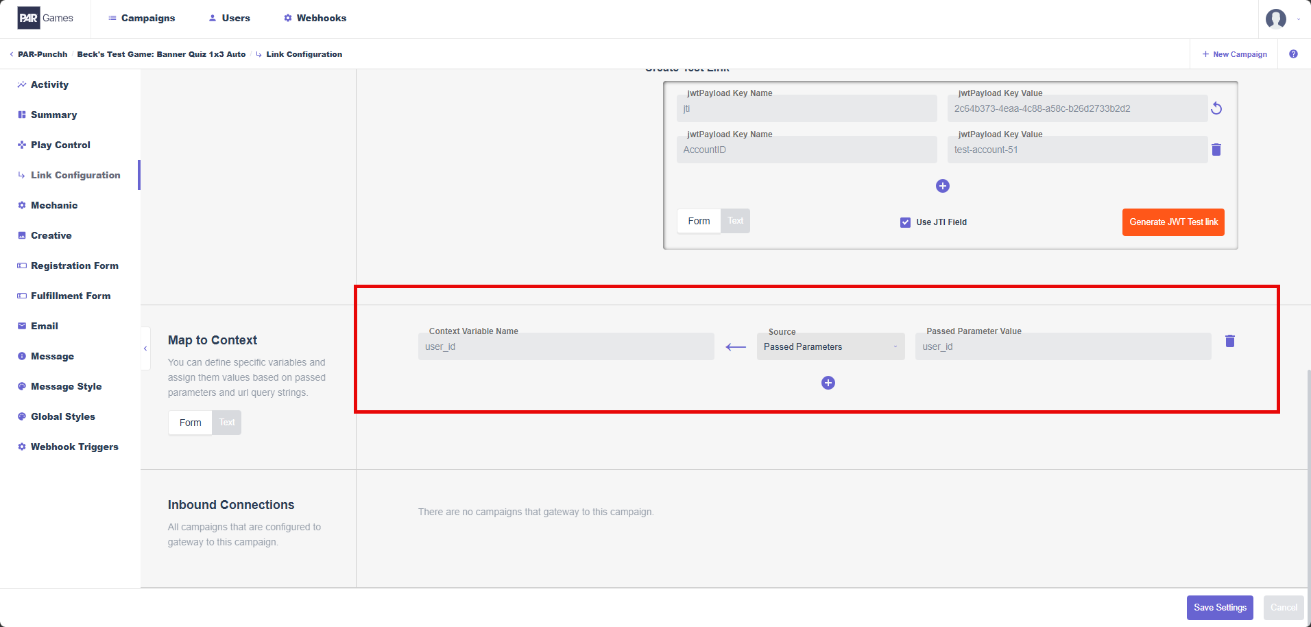Regenerate the jti key value with refresh icon

[x=1216, y=108]
